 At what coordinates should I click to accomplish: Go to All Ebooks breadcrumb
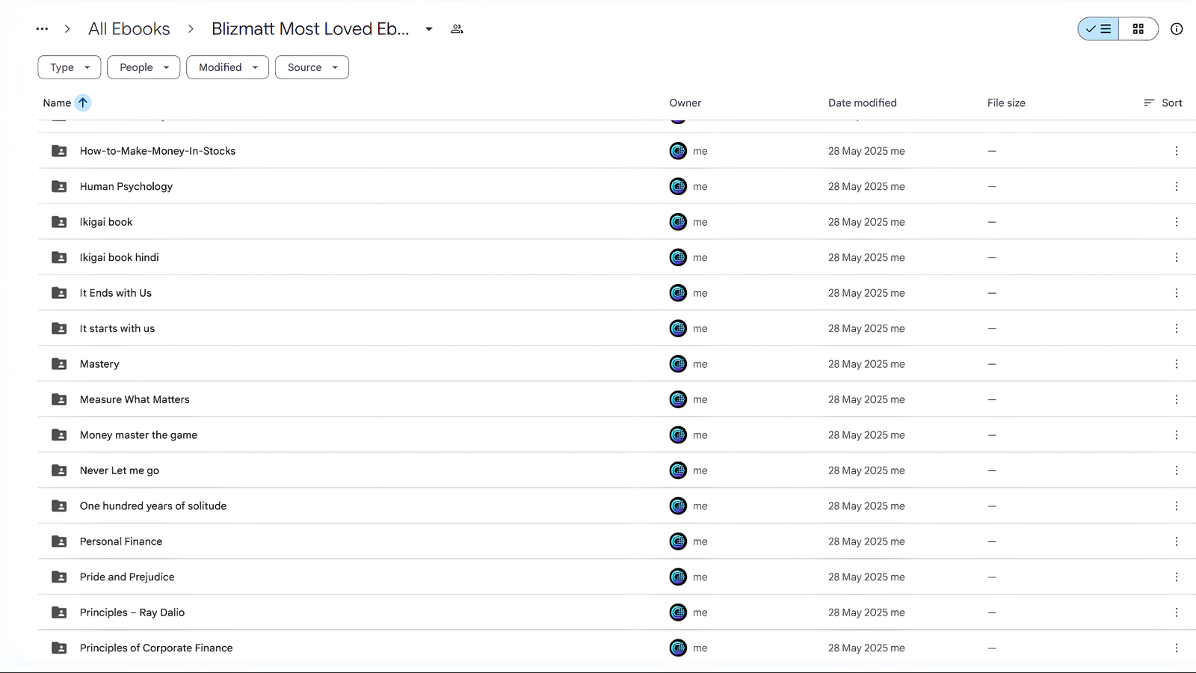click(x=129, y=29)
